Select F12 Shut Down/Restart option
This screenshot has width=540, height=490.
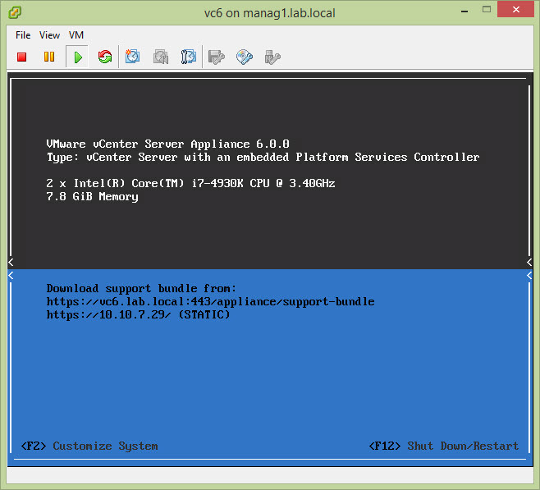click(443, 446)
